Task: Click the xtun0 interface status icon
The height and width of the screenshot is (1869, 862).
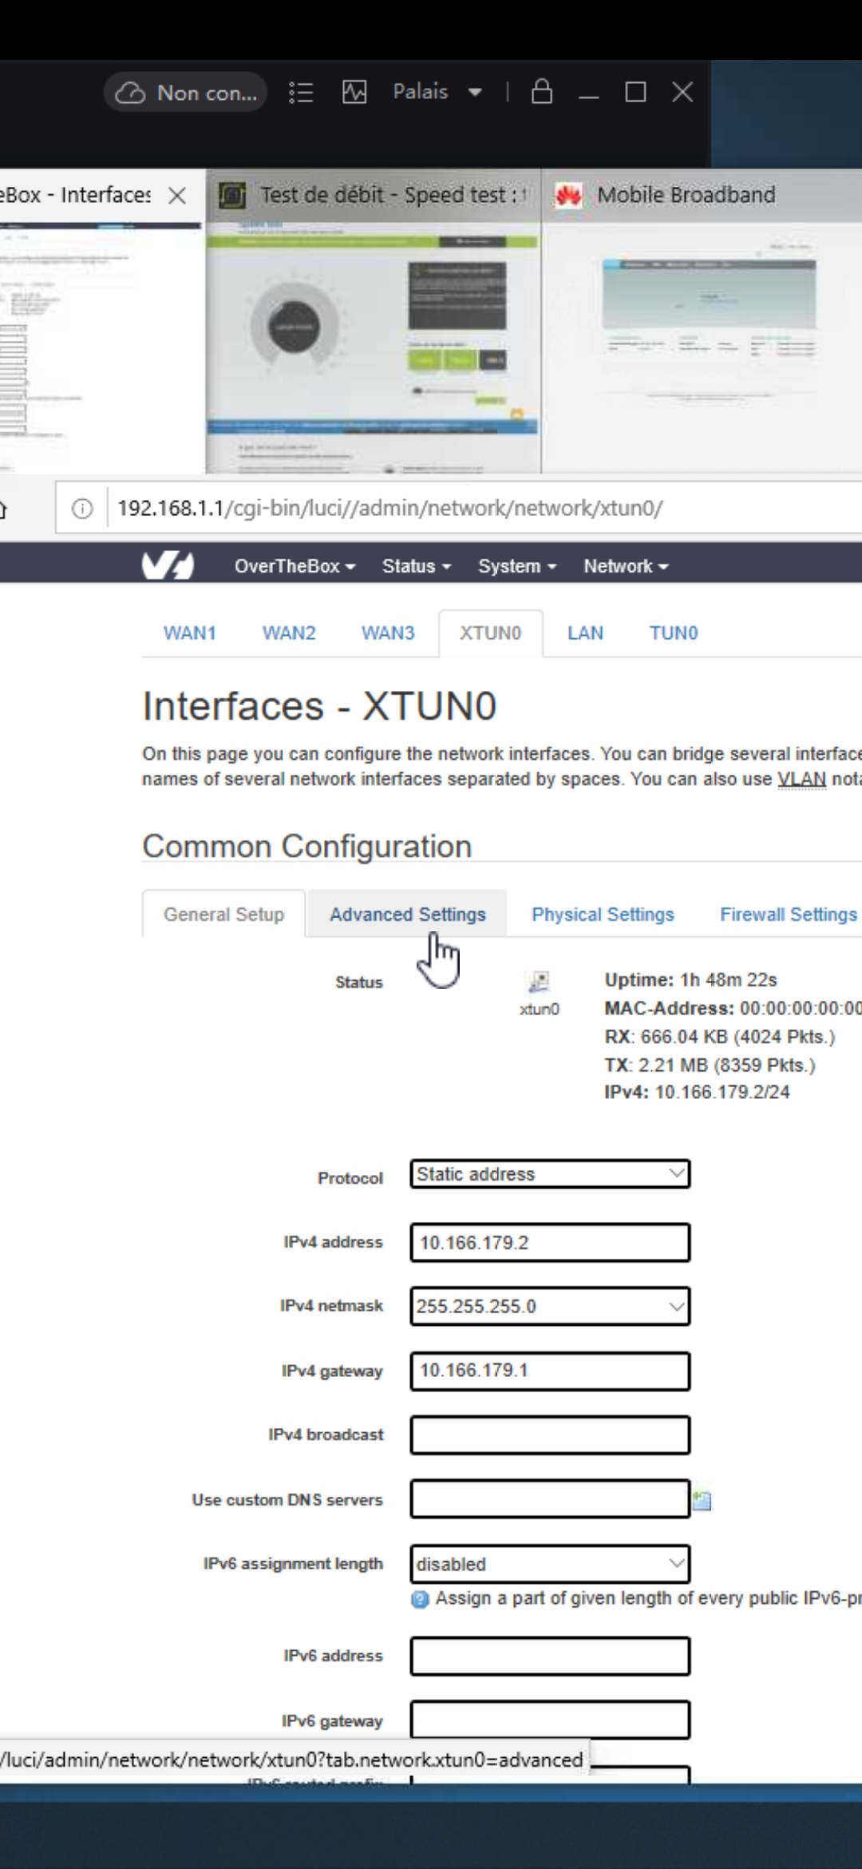Action: tap(540, 982)
